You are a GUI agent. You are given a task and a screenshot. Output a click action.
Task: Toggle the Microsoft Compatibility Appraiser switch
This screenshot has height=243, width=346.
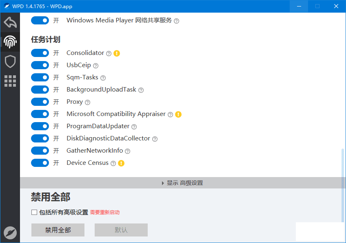(x=40, y=114)
